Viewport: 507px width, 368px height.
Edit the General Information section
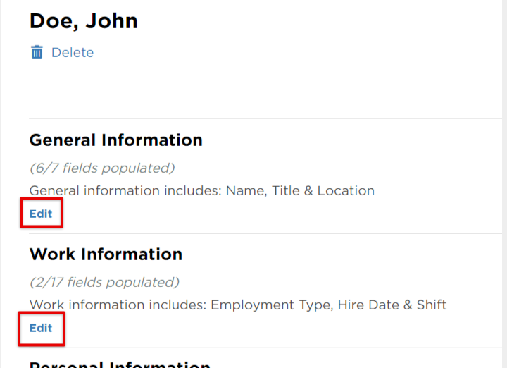[x=41, y=214]
